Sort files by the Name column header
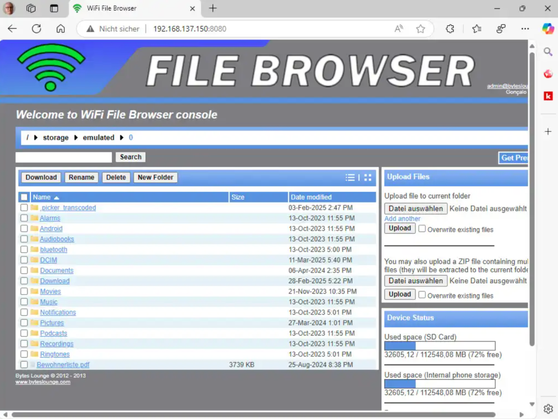Screen dimensions: 558x419 click(x=42, y=197)
